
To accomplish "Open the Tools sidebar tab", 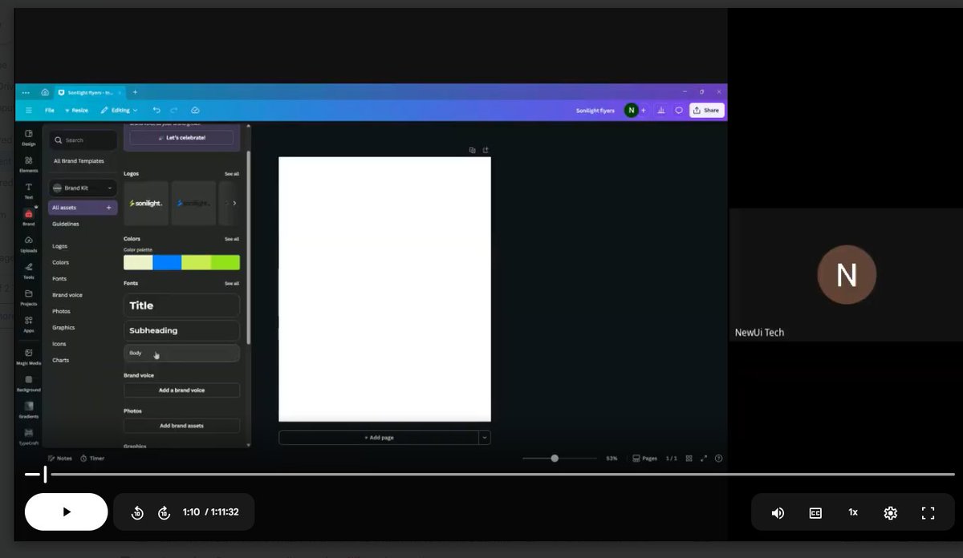I will click(x=29, y=270).
